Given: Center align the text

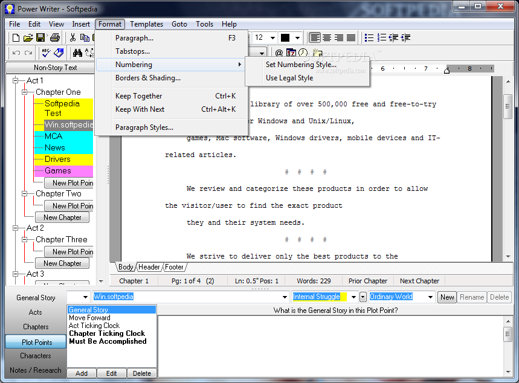Looking at the screenshot, I should tap(327, 37).
